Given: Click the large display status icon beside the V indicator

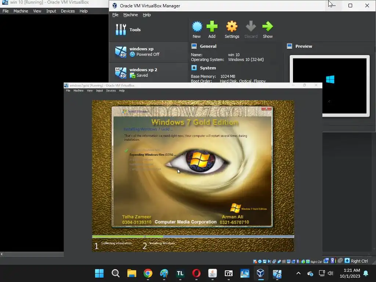Looking at the screenshot, I should (326, 261).
